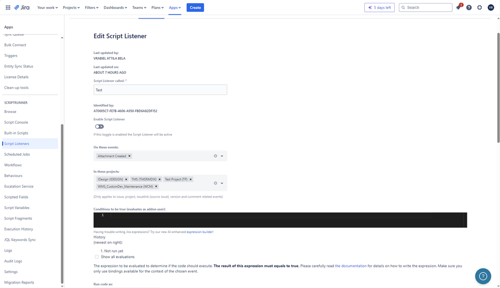Open the expression builder link

199,231
